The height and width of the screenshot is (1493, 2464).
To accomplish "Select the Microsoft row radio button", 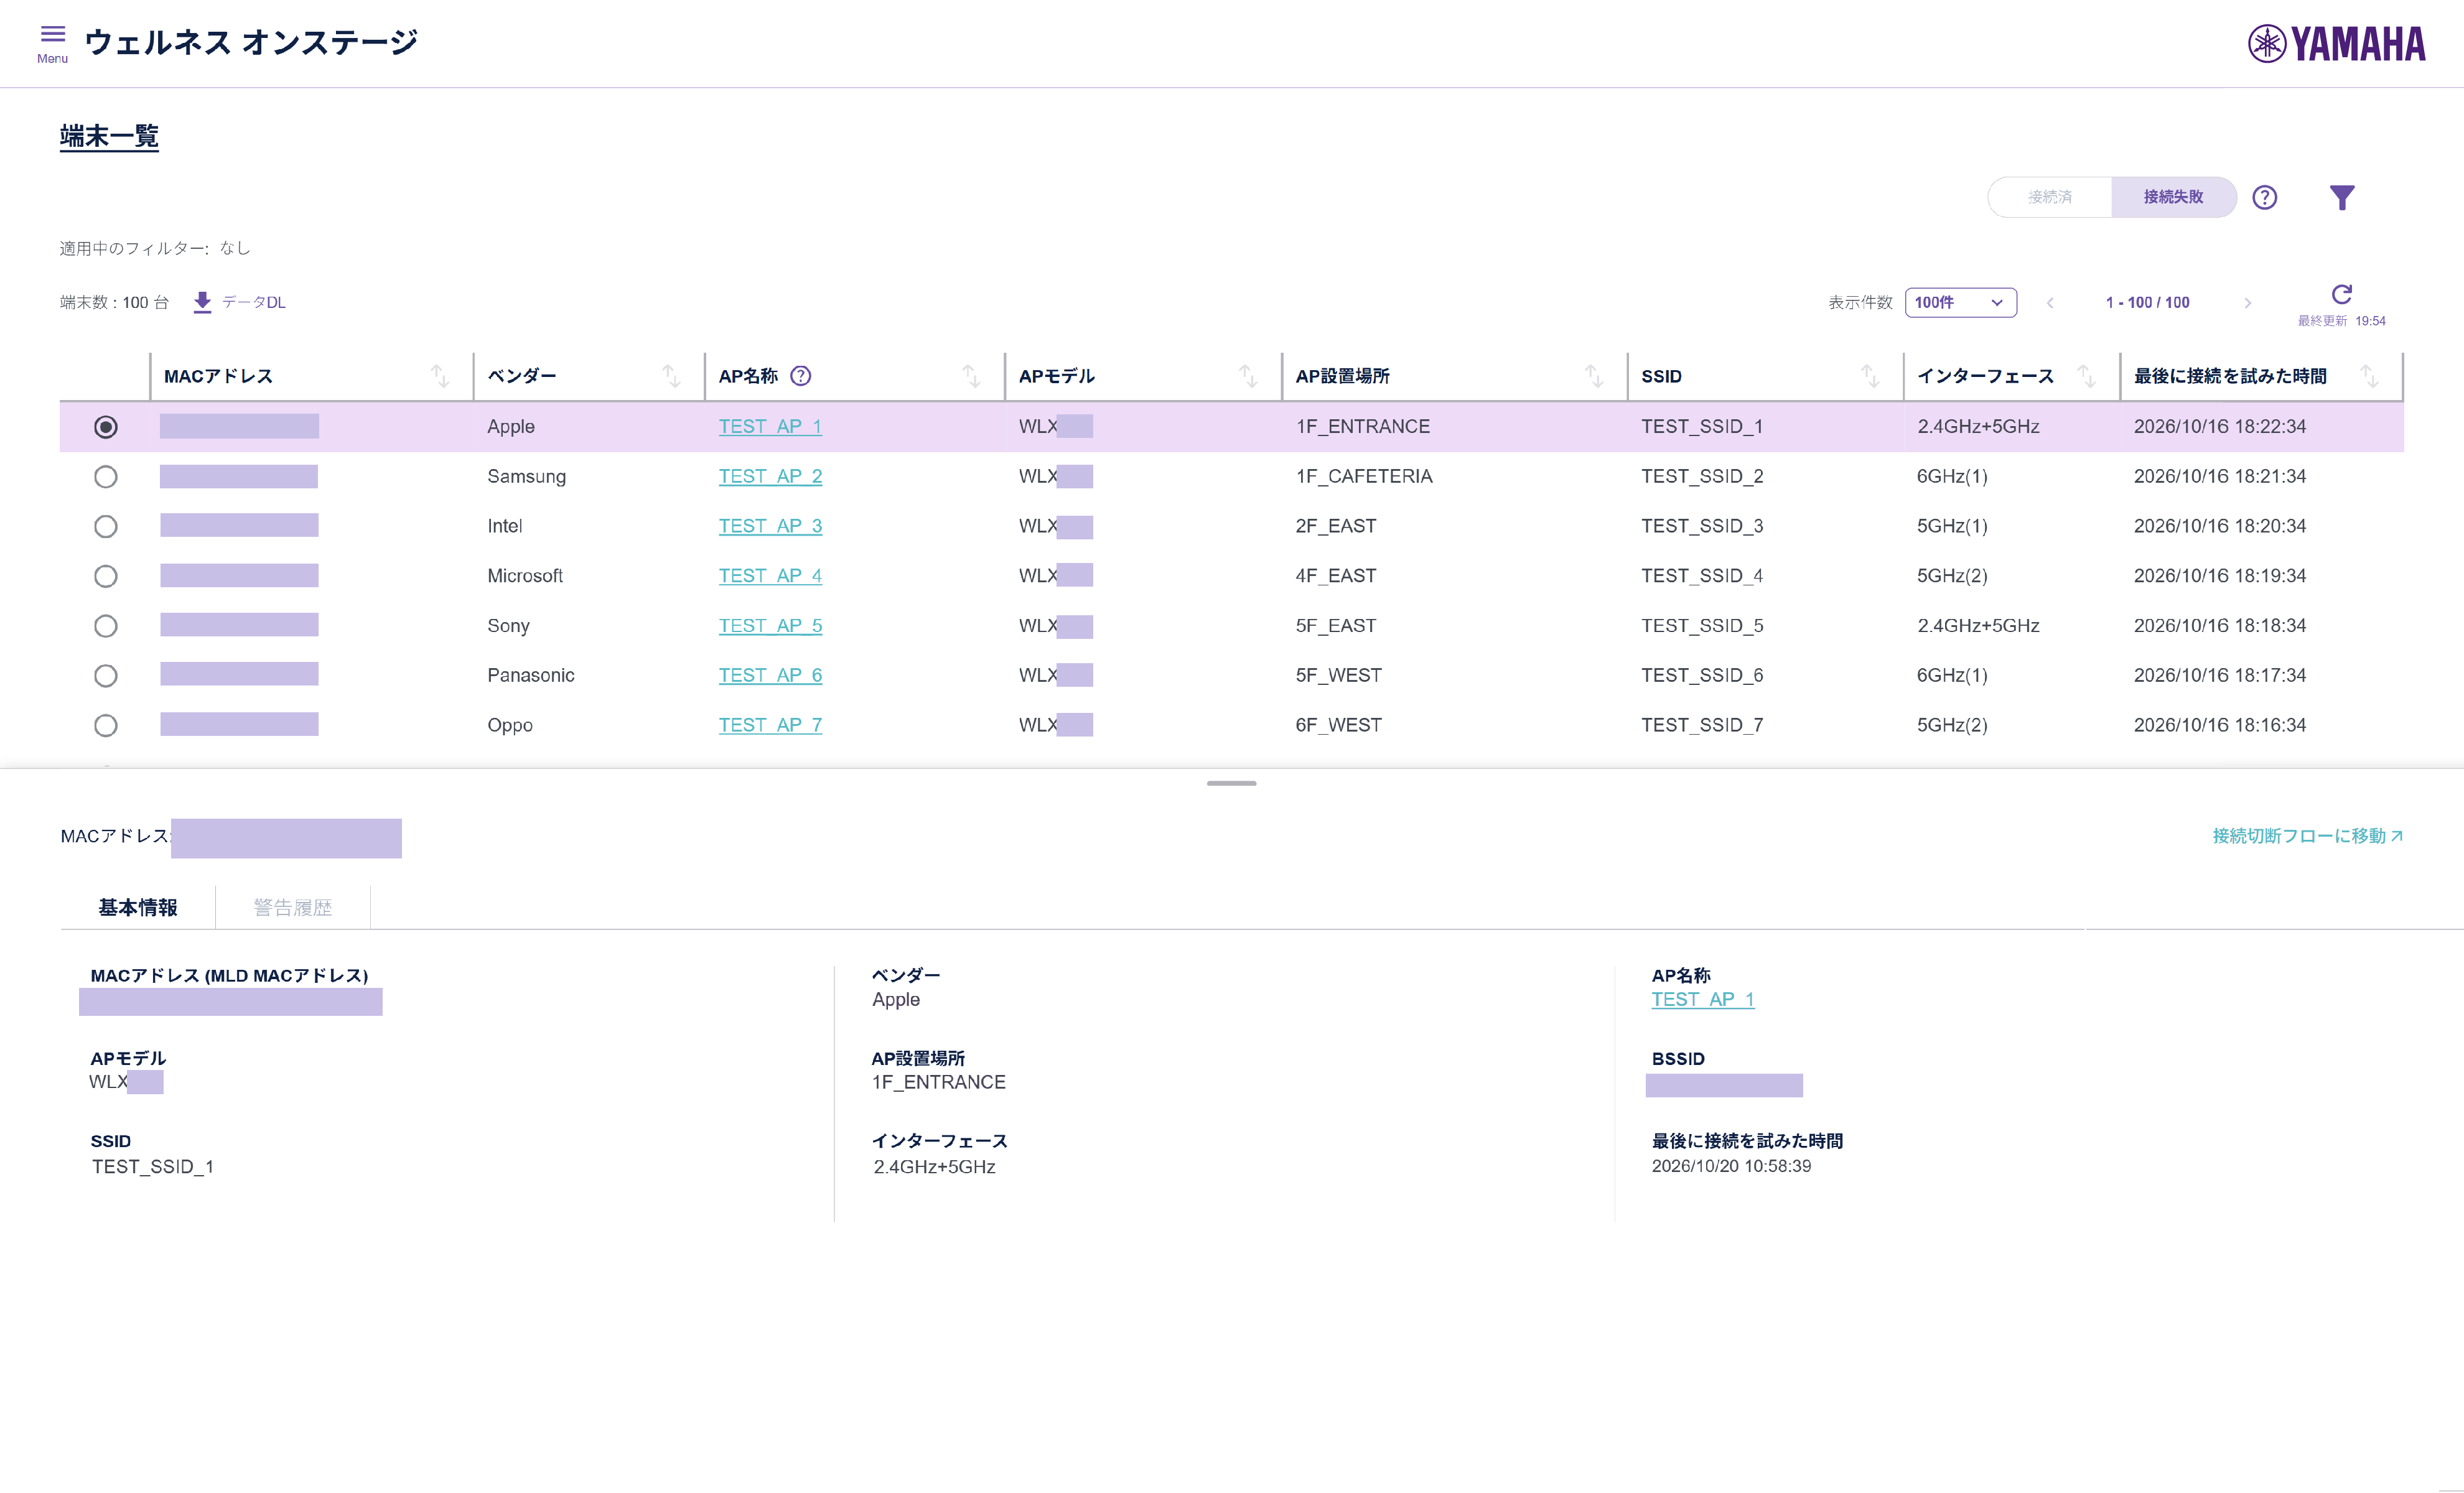I will (x=105, y=577).
